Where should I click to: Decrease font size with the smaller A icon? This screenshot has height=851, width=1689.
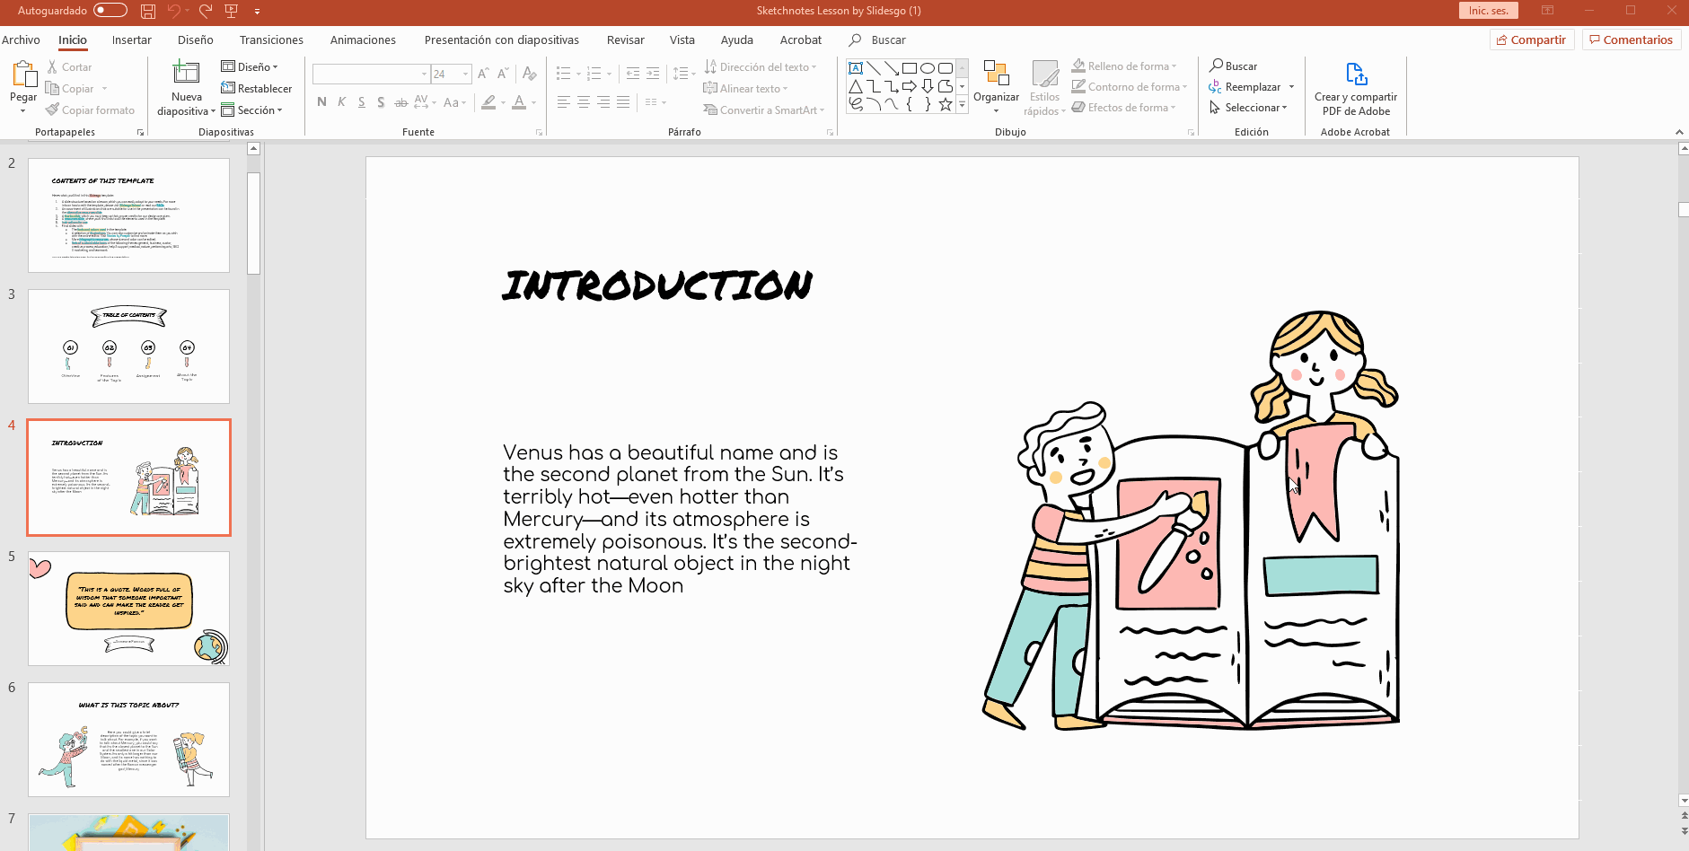click(x=503, y=74)
